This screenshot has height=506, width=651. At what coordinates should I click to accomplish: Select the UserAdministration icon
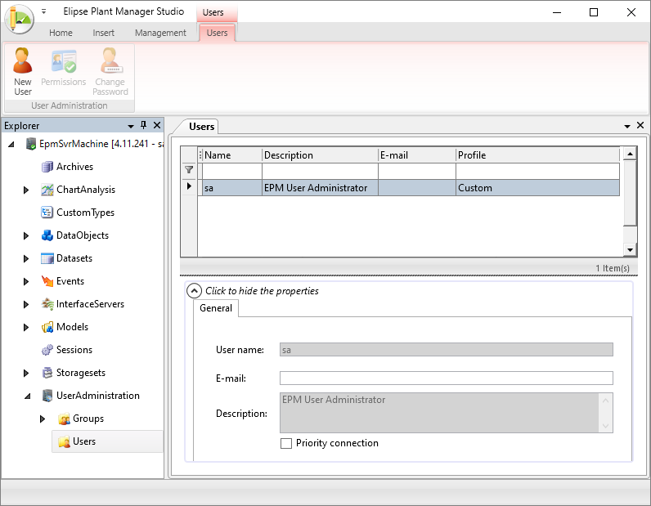[x=47, y=396]
